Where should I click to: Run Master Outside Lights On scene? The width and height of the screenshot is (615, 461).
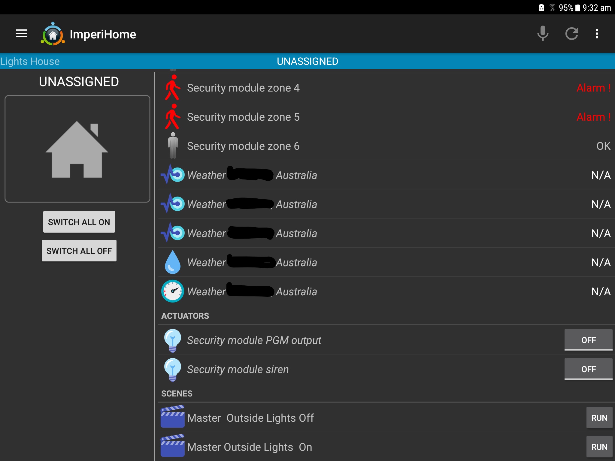(599, 447)
